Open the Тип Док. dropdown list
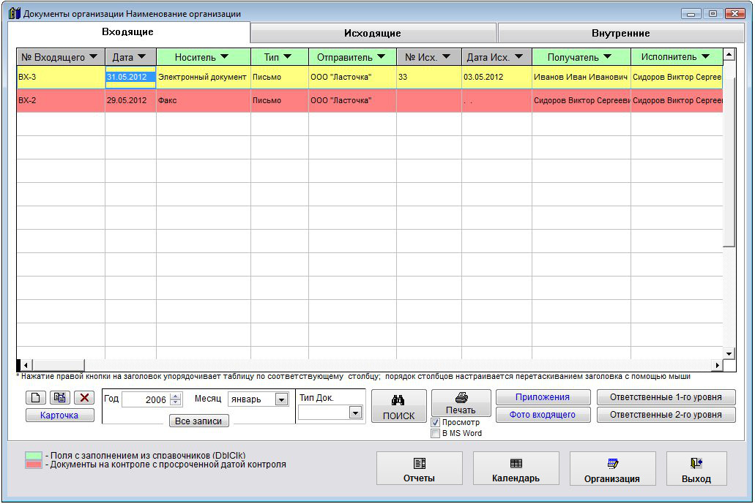Viewport: 755px width, 504px height. pyautogui.click(x=355, y=413)
